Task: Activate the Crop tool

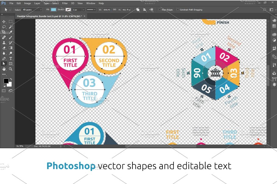Action: coord(4,32)
